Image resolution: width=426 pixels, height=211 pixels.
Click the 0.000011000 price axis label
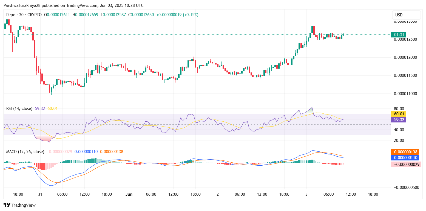pyautogui.click(x=405, y=94)
